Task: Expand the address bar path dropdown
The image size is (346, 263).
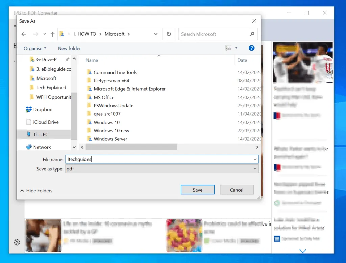Action: [x=156, y=34]
